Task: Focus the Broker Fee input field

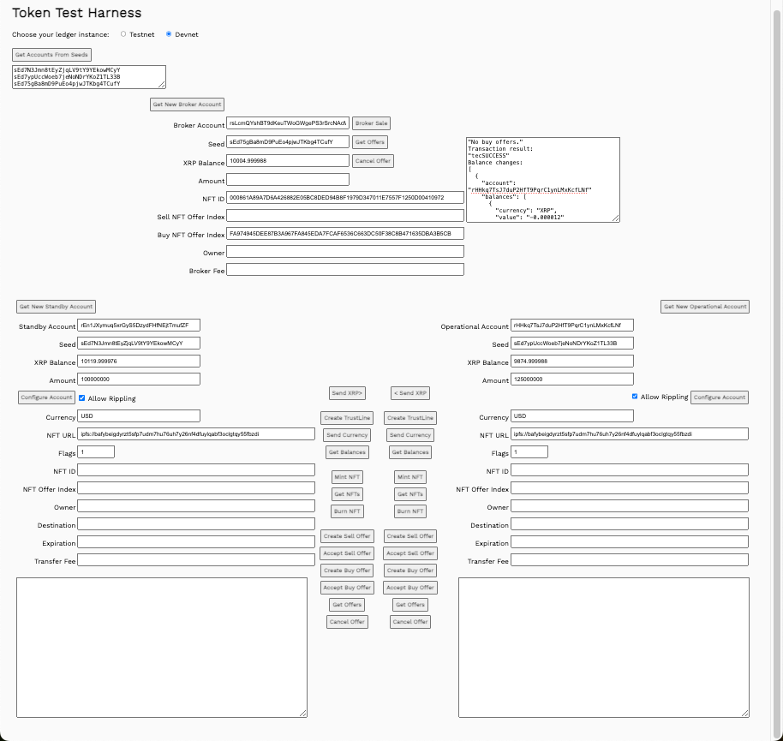Action: [x=345, y=270]
